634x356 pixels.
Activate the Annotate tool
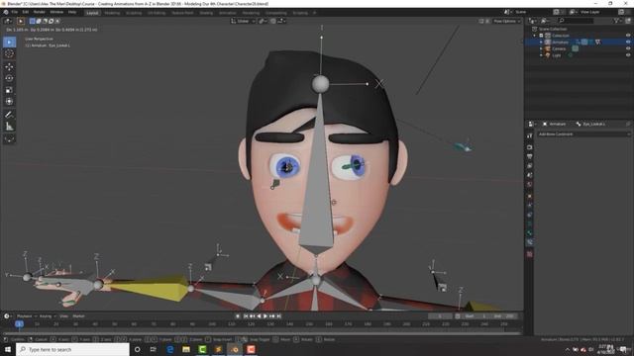coord(9,115)
